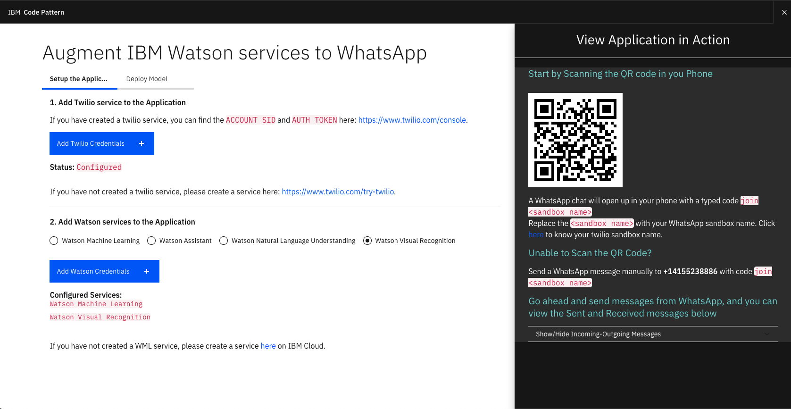Image resolution: width=791 pixels, height=409 pixels.
Task: Click 'here' link for twilio sandbox name
Action: point(536,234)
